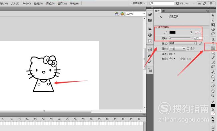Click the toolbar fill color swatch
Viewport: 217px width, 131px height.
click(213, 114)
